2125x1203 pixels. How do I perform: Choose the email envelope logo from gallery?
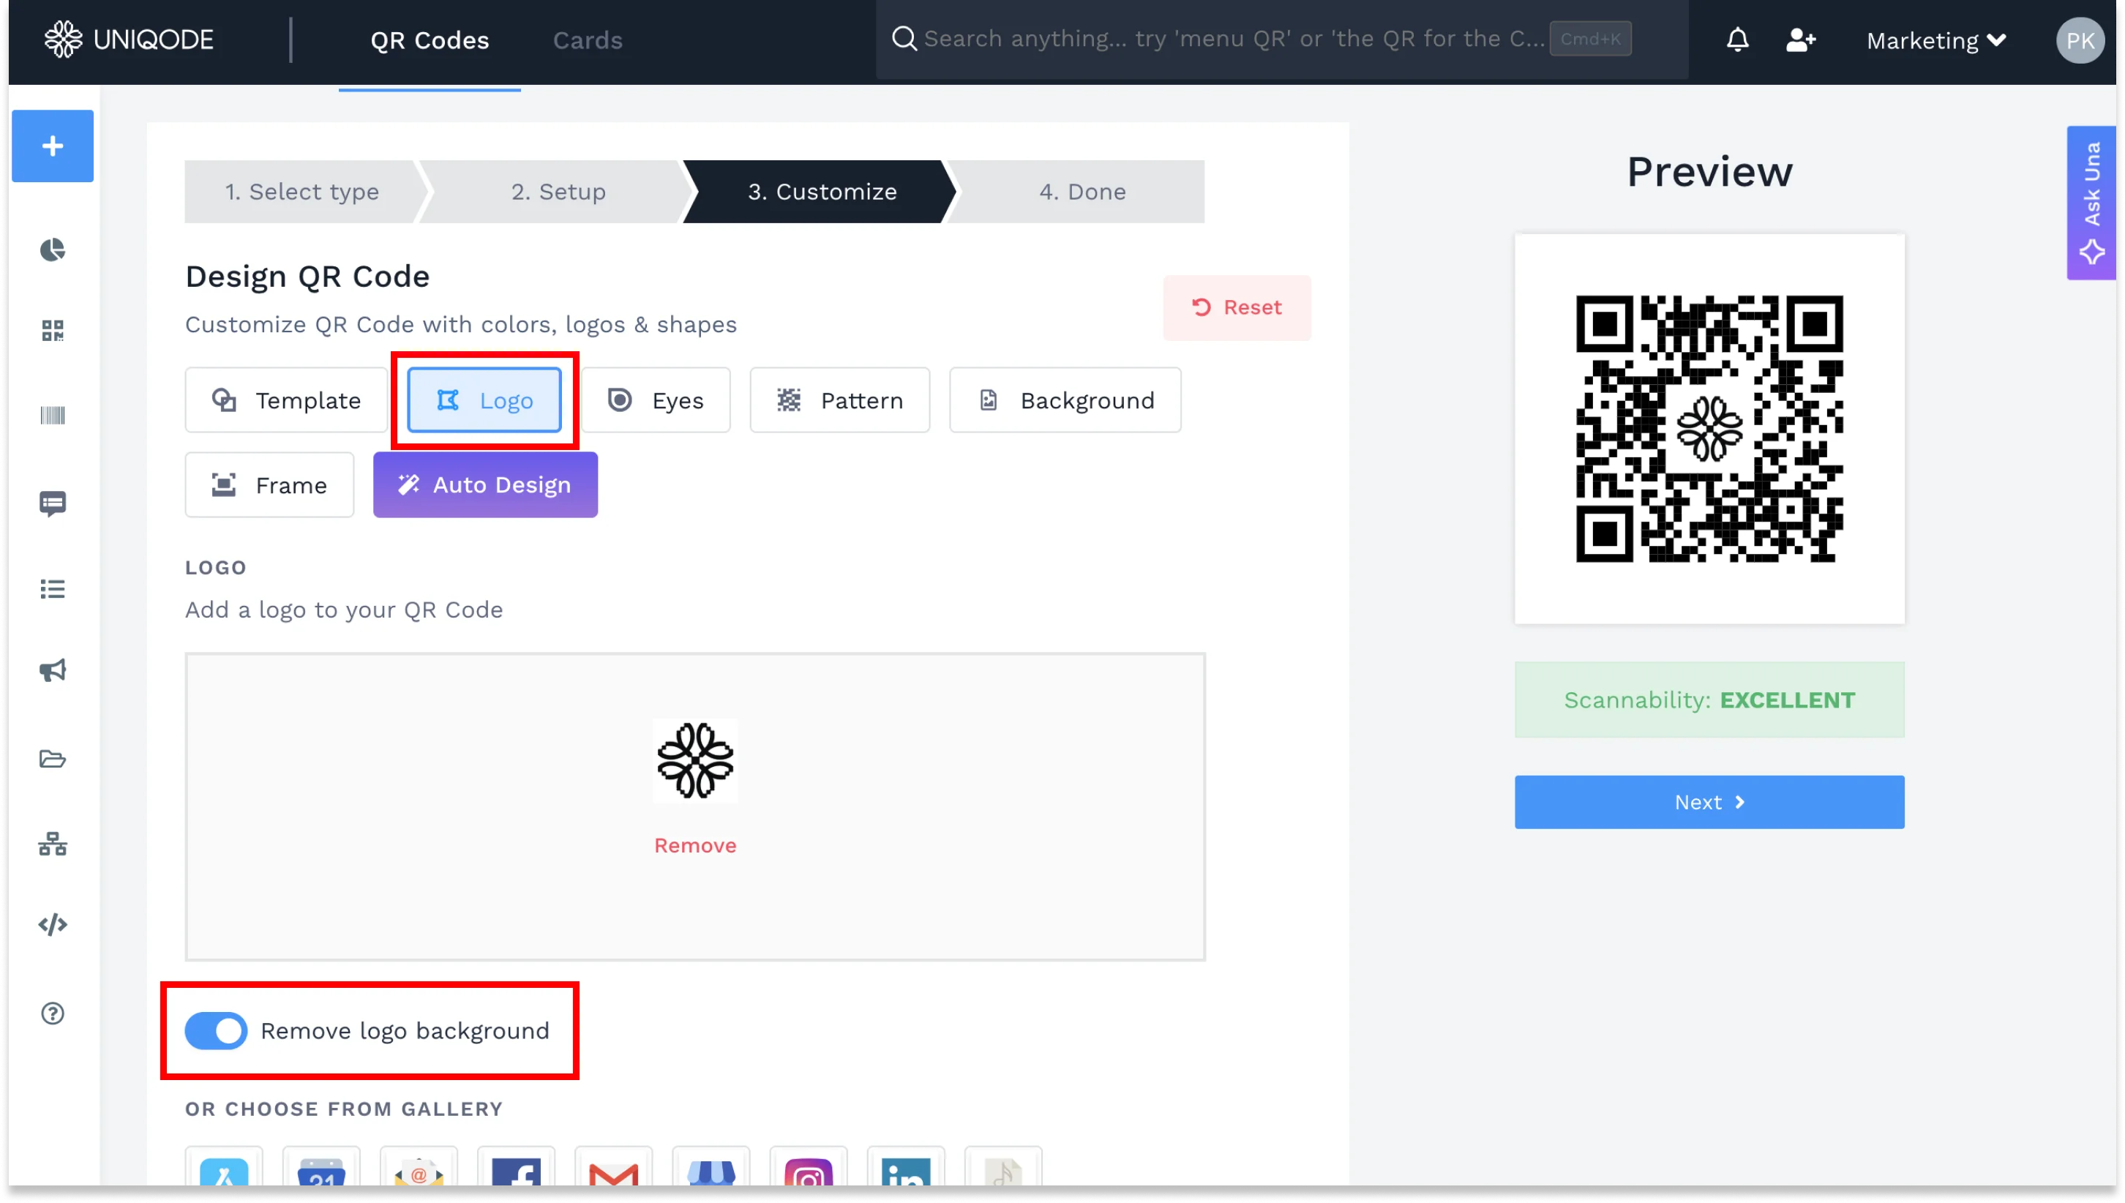coord(419,1167)
